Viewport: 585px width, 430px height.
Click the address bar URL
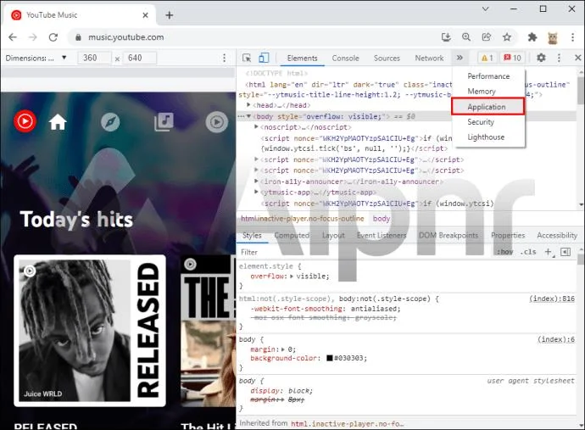coord(125,37)
